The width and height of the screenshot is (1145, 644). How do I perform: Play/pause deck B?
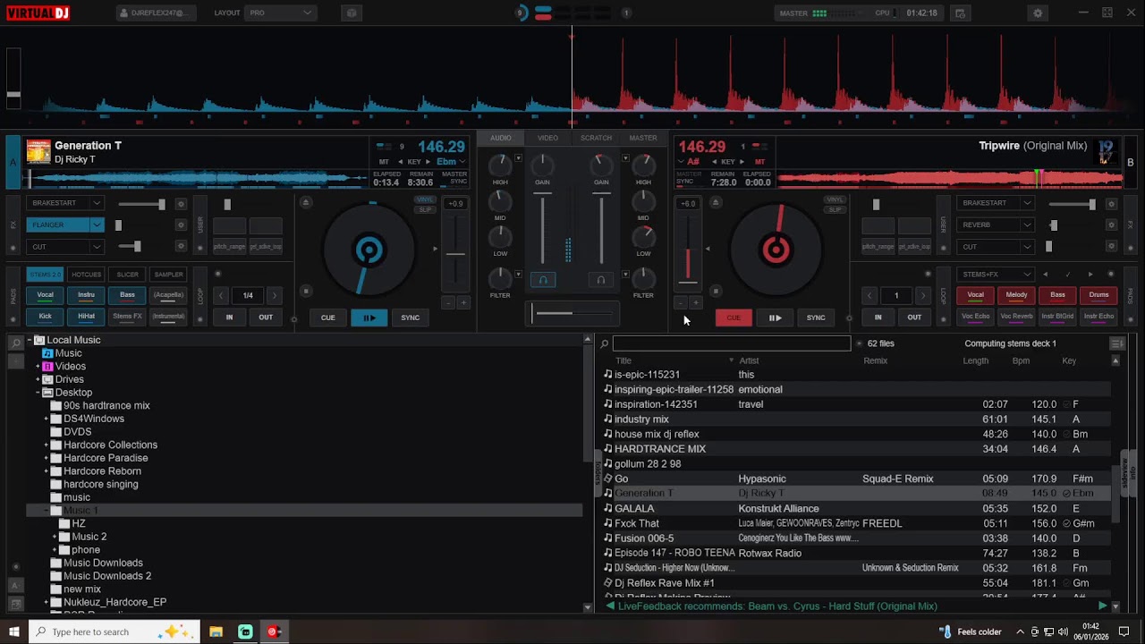tap(775, 318)
